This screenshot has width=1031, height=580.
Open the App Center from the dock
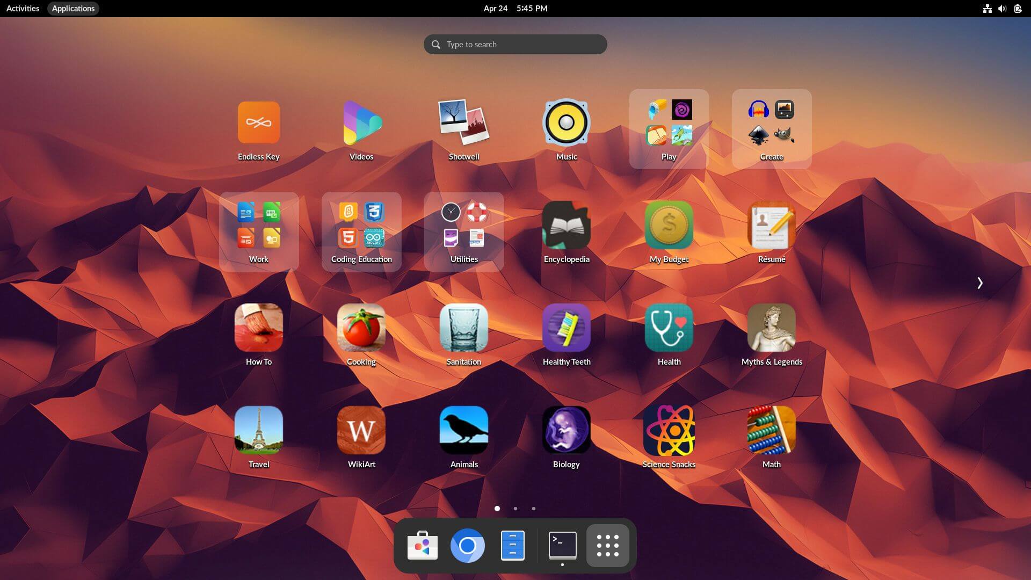coord(423,545)
